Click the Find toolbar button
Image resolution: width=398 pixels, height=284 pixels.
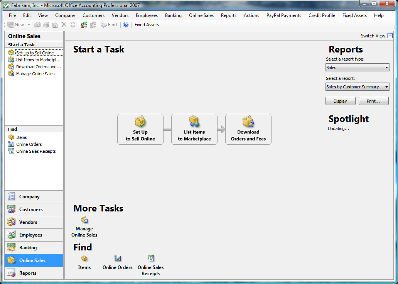109,25
